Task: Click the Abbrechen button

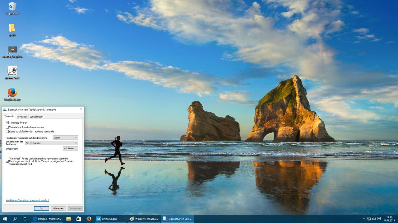Action: point(58,208)
